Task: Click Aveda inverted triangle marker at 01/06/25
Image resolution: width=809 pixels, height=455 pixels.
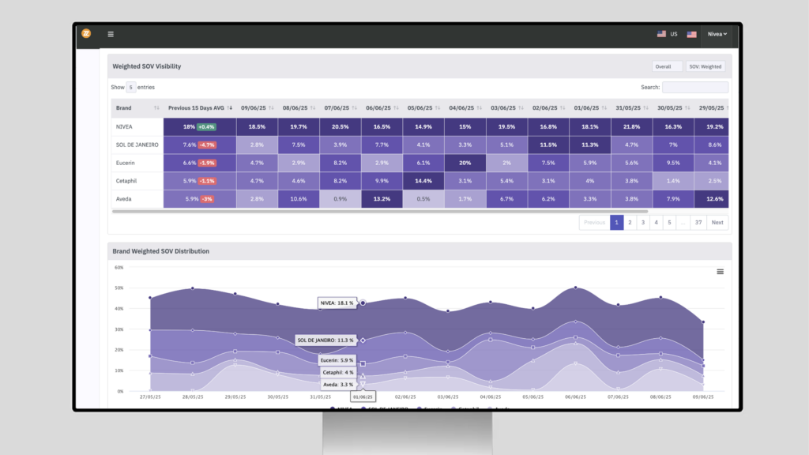Action: pos(363,385)
